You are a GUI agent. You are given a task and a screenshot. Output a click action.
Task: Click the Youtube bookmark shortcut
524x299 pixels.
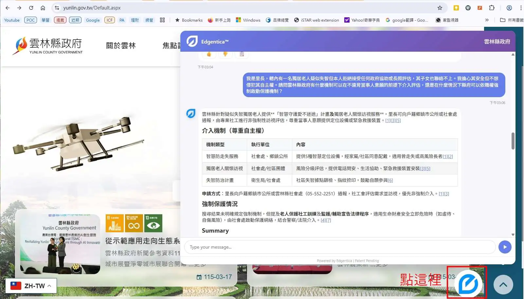click(x=12, y=20)
